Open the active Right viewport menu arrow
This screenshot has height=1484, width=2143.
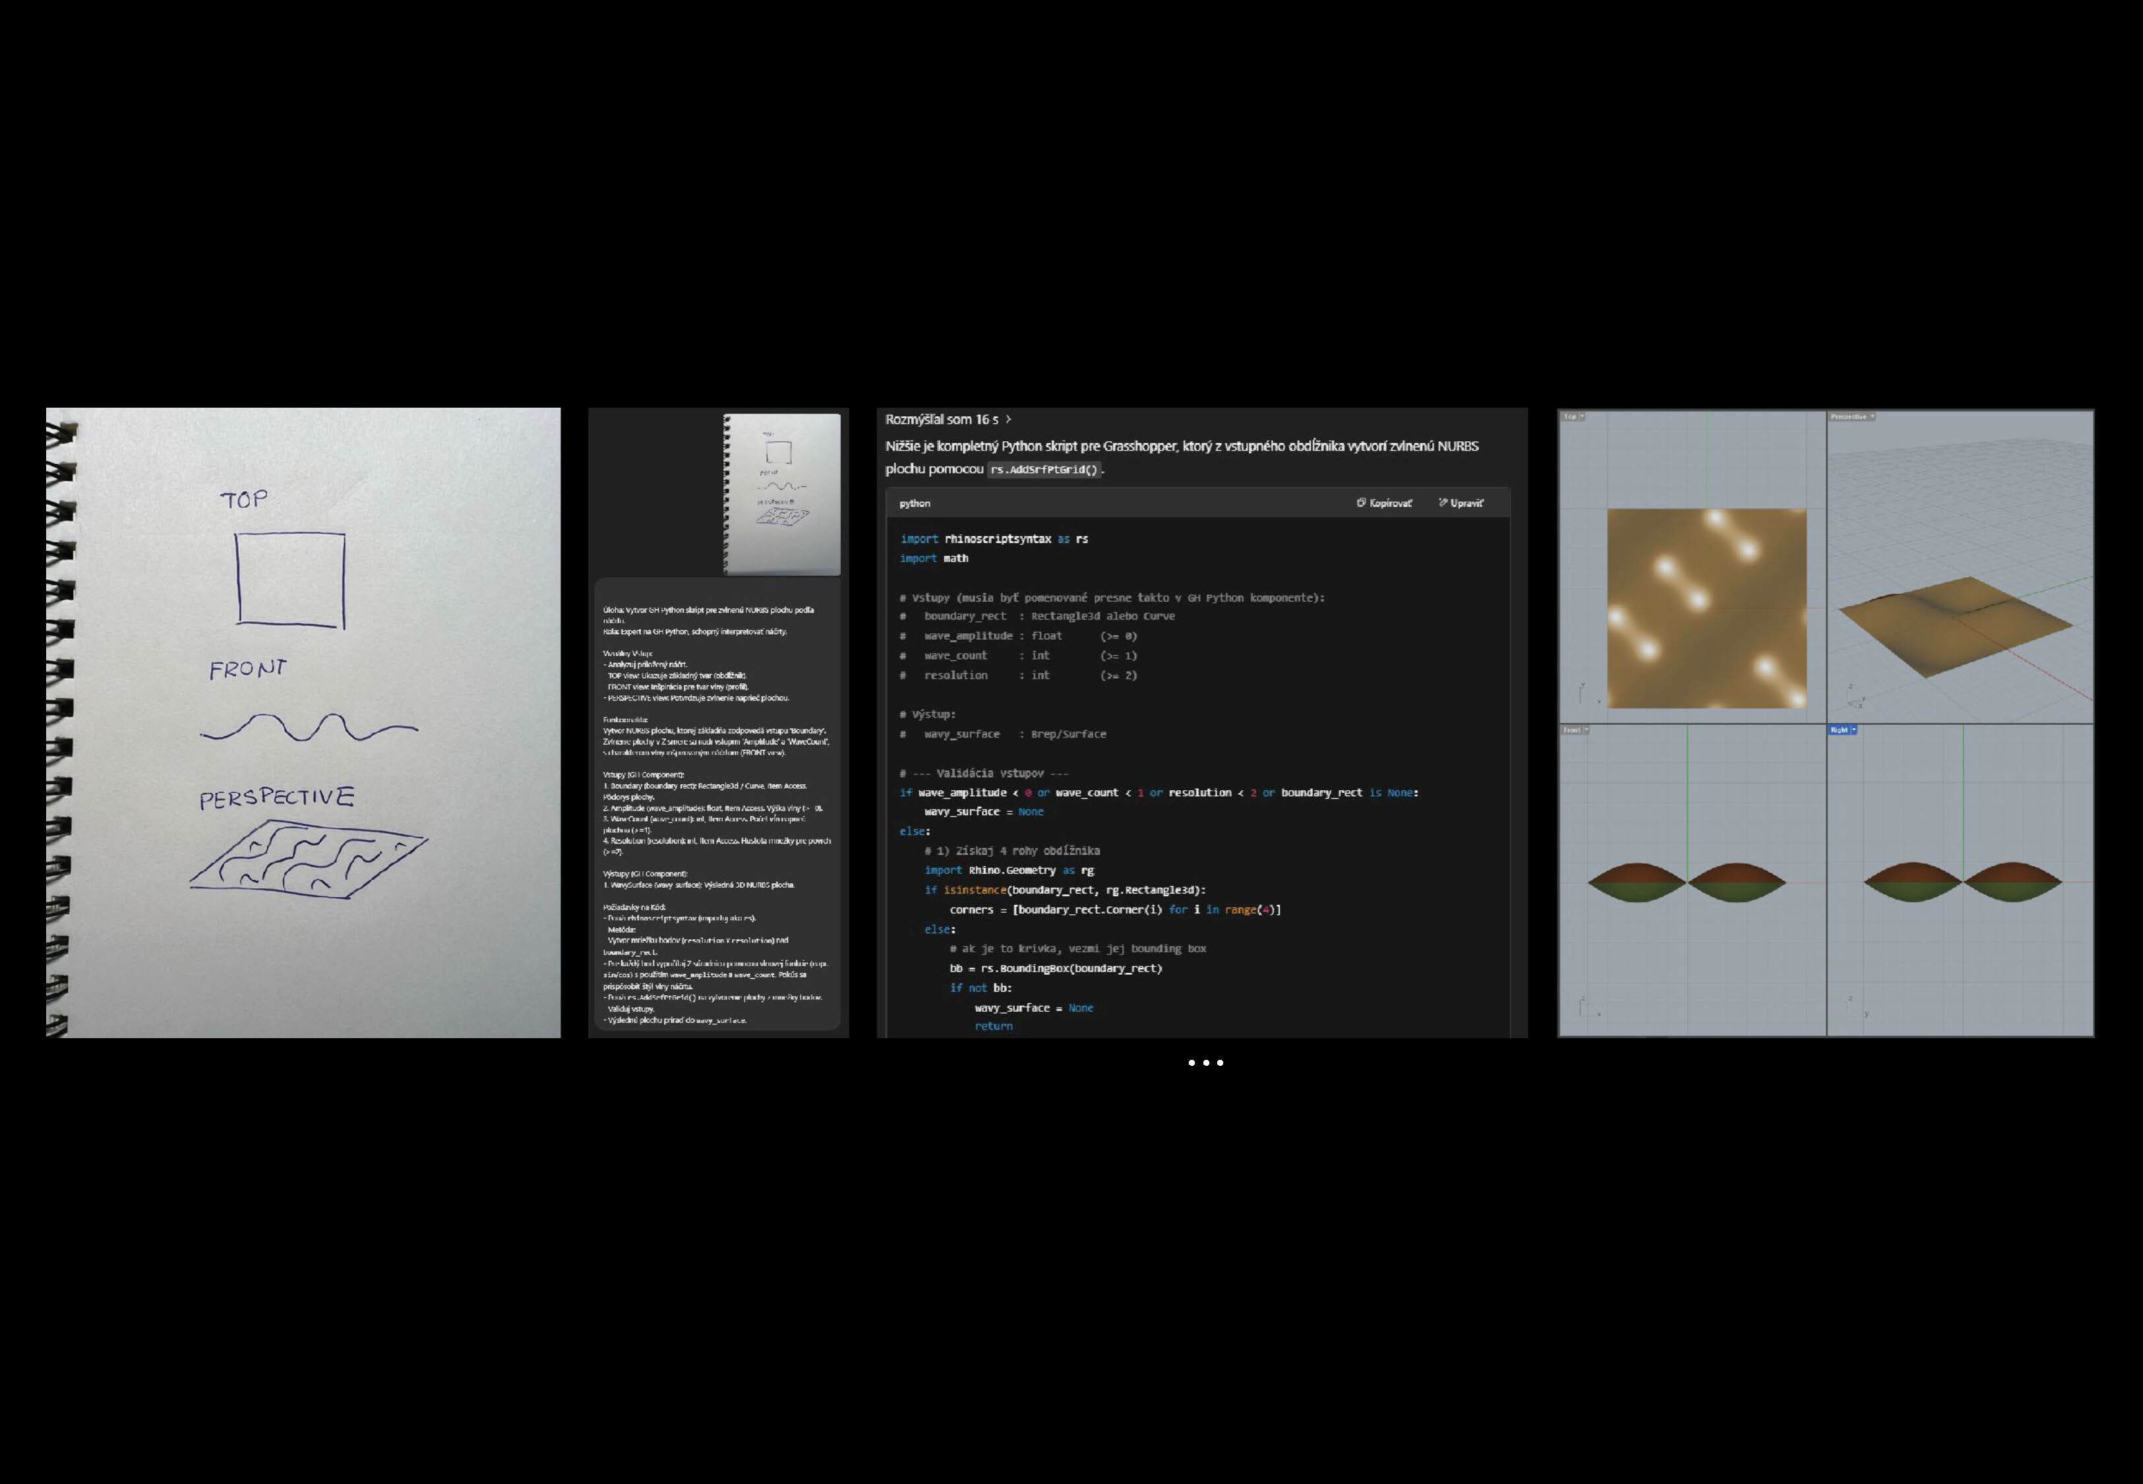[1854, 730]
